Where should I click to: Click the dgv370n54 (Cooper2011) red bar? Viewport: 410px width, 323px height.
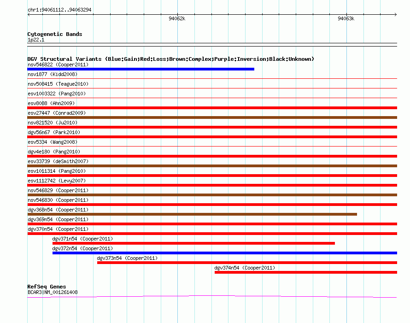pyautogui.click(x=212, y=234)
